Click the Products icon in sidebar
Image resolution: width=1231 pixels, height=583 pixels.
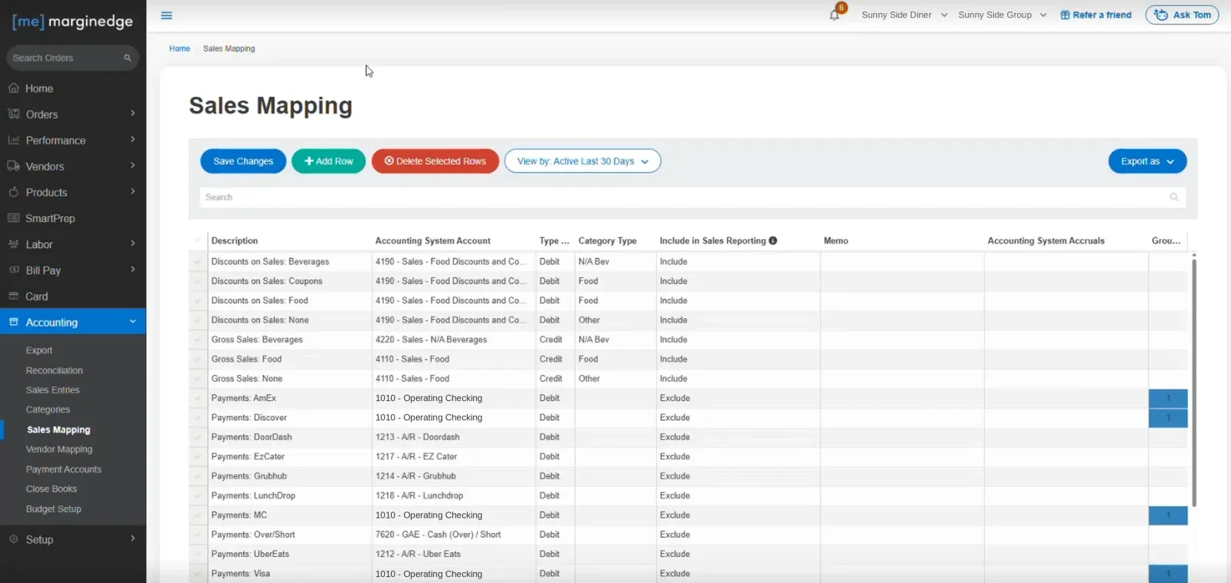pos(14,192)
